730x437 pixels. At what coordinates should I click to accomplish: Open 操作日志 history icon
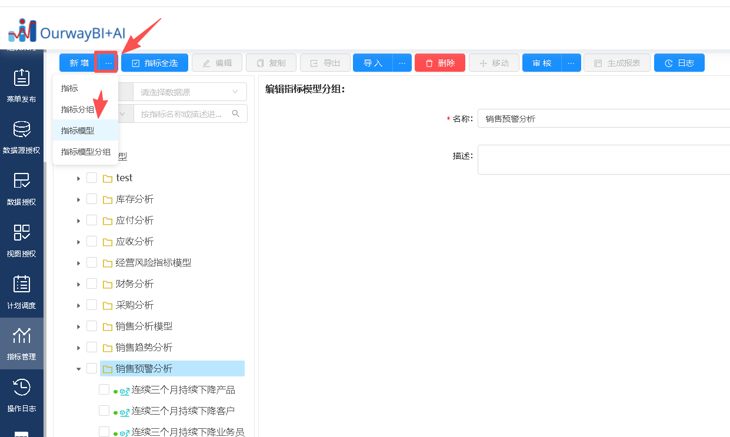[21, 388]
